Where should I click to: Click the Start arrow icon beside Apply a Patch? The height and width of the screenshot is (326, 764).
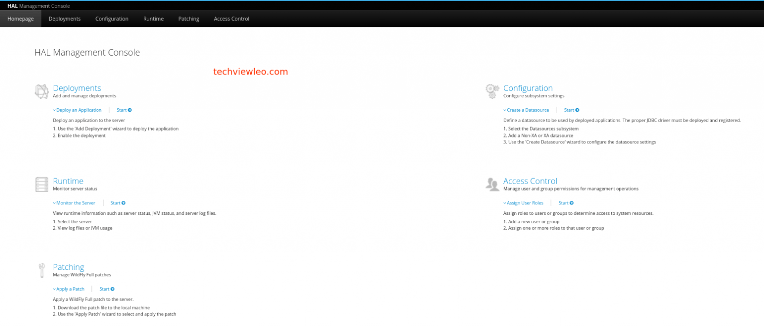click(x=114, y=289)
